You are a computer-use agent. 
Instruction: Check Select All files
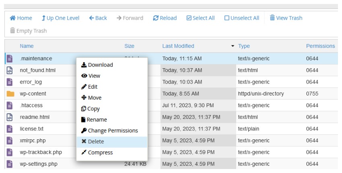point(200,18)
